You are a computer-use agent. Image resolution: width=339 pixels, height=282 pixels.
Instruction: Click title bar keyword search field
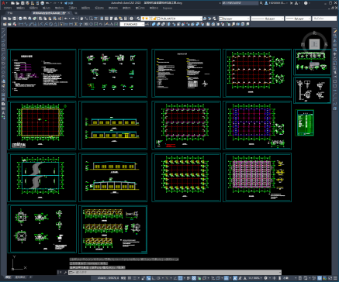[240, 3]
